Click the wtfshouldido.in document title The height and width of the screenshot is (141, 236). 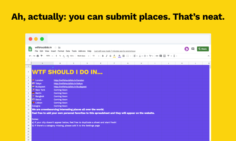tap(43, 47)
